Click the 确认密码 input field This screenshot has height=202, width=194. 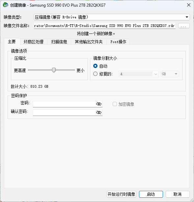pos(68,113)
